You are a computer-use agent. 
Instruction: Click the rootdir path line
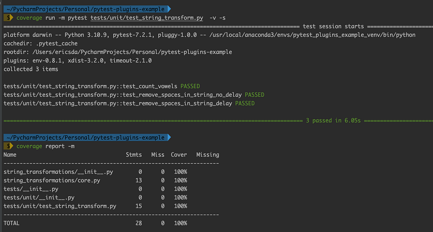[x=118, y=52]
